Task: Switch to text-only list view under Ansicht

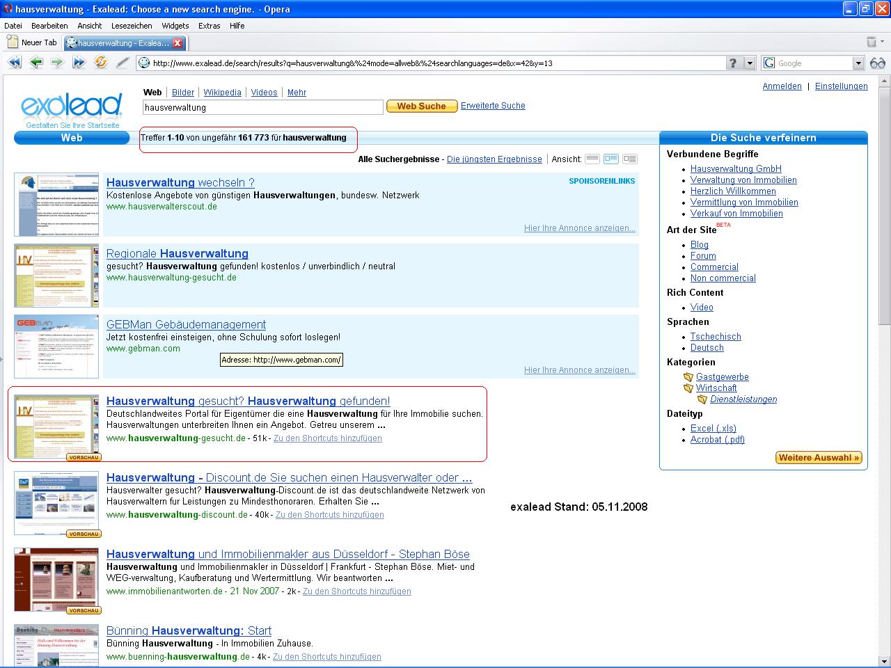Action: (592, 159)
